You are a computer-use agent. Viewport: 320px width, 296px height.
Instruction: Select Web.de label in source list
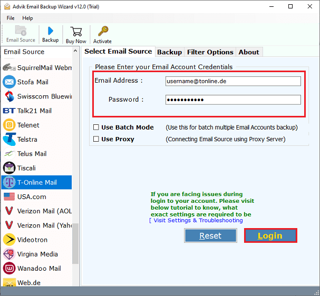(x=29, y=282)
